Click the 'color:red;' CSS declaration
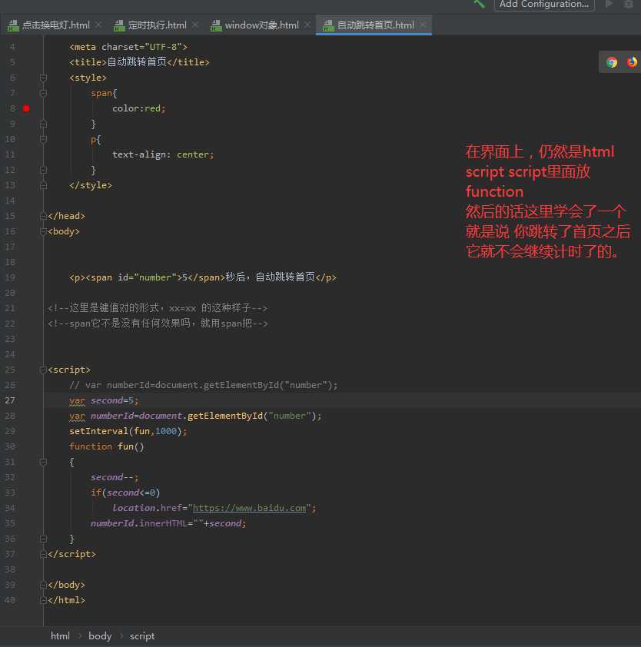Screen dimensions: 641x647 coord(138,108)
